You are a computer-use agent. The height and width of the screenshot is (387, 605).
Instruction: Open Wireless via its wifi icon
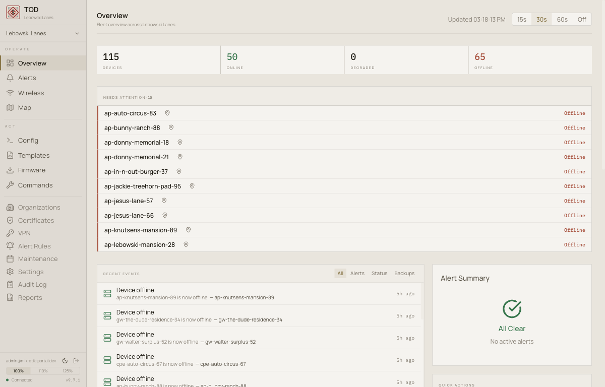[x=10, y=93]
